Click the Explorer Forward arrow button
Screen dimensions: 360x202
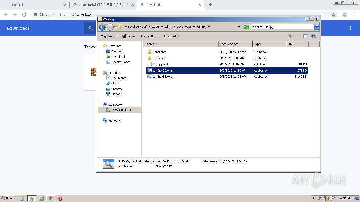tap(110, 27)
